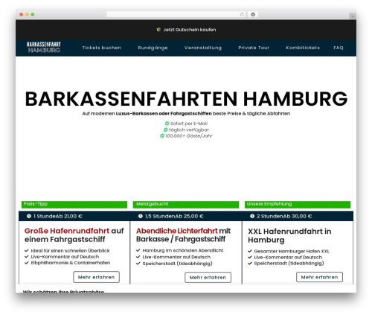Click checkmark beside Ideal für einen schnellen Überblick
This screenshot has width=372, height=315.
click(27, 250)
